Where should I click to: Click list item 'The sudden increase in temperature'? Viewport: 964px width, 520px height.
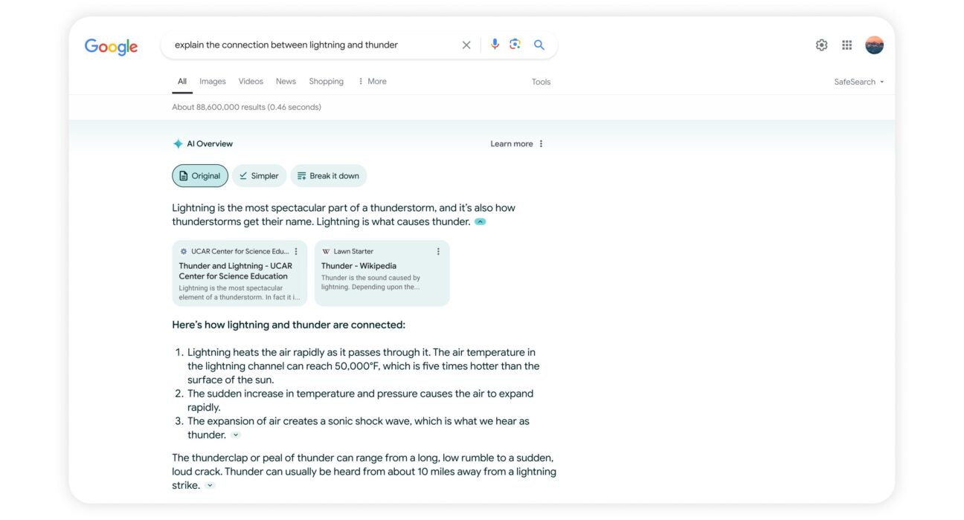(361, 400)
